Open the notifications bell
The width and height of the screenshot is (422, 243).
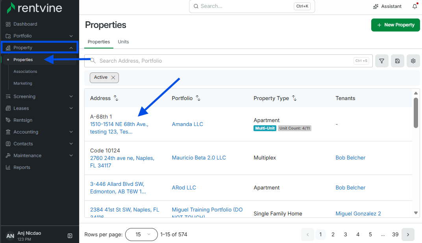tap(415, 6)
